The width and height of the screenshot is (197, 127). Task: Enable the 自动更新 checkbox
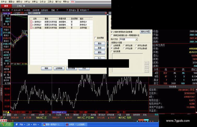(95, 38)
